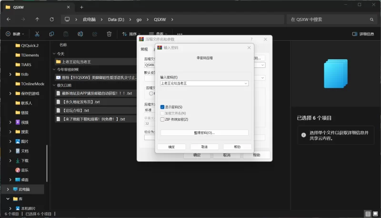The width and height of the screenshot is (381, 218).
Task: Click the Share icon in toolbar
Action: click(95, 34)
